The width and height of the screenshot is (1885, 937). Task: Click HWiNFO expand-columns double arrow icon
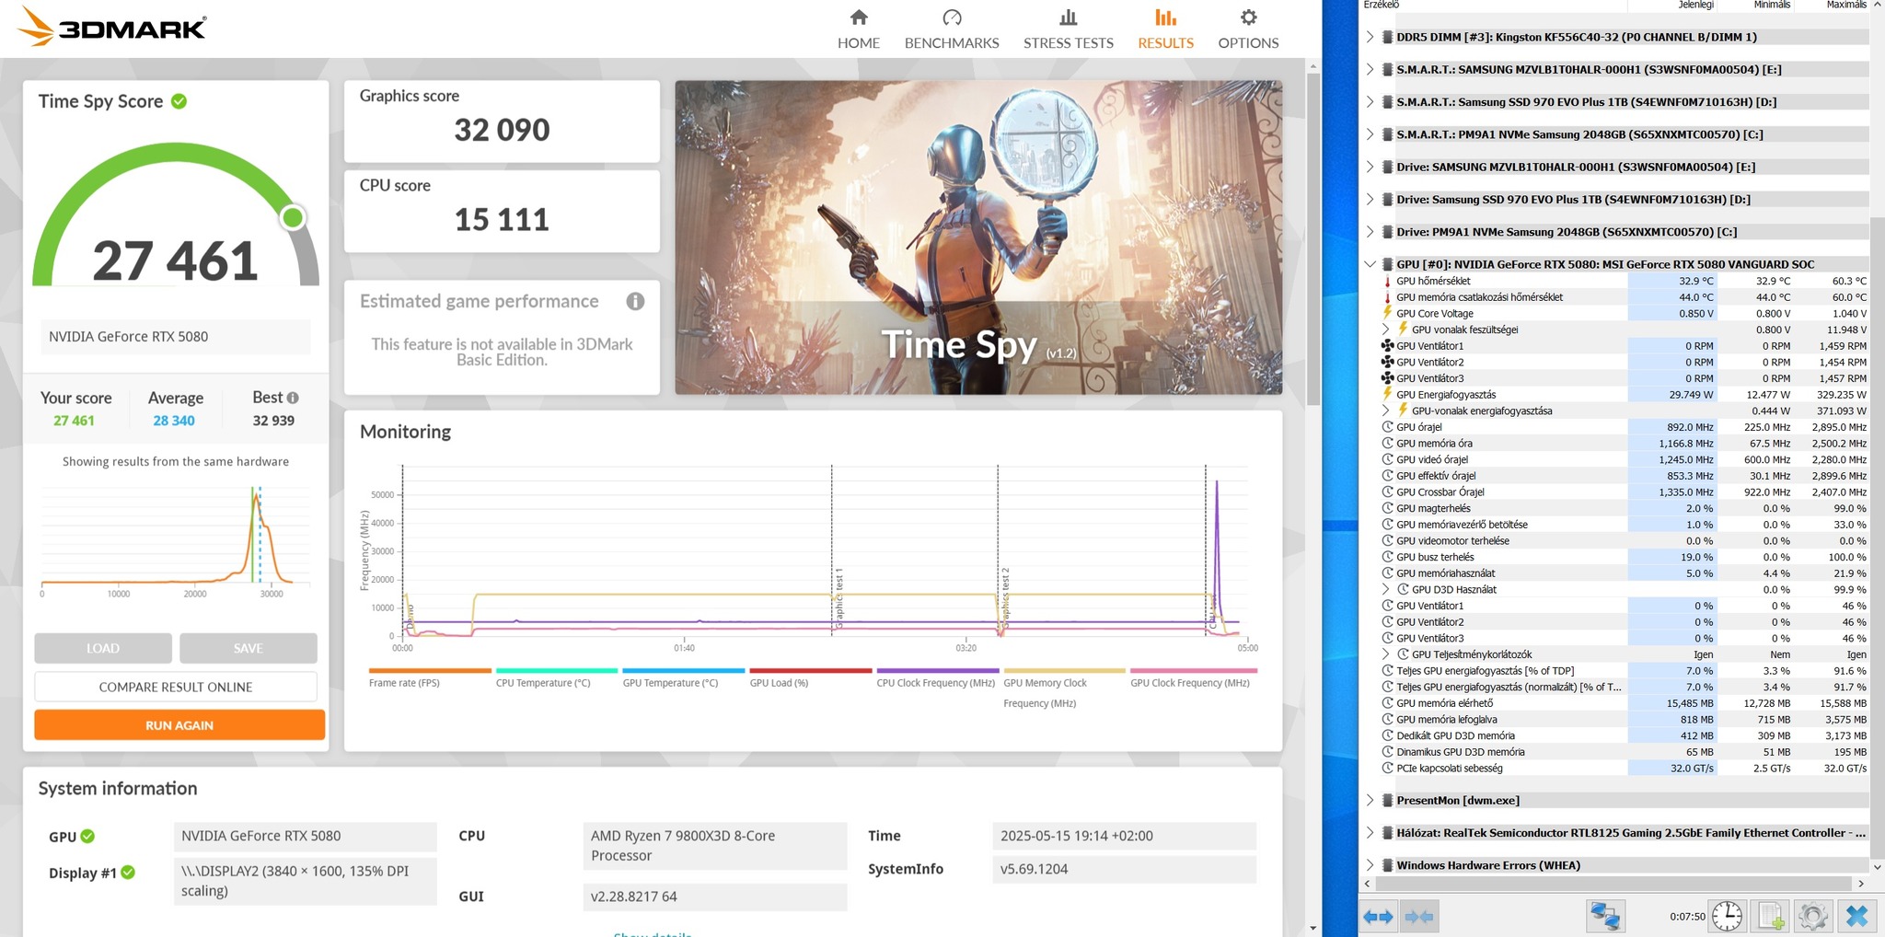click(1378, 917)
